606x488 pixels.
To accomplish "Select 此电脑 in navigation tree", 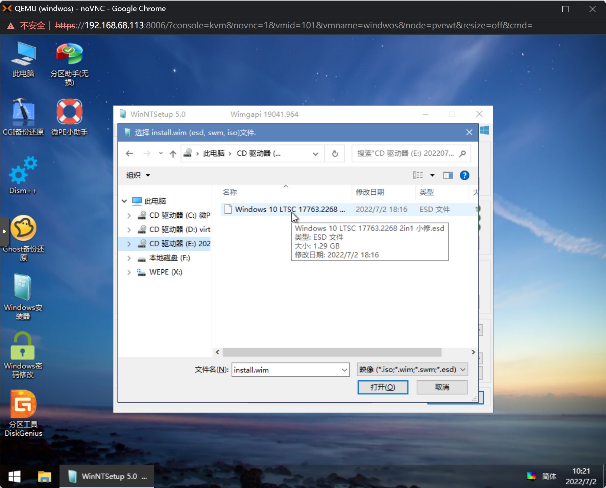I will [x=149, y=201].
